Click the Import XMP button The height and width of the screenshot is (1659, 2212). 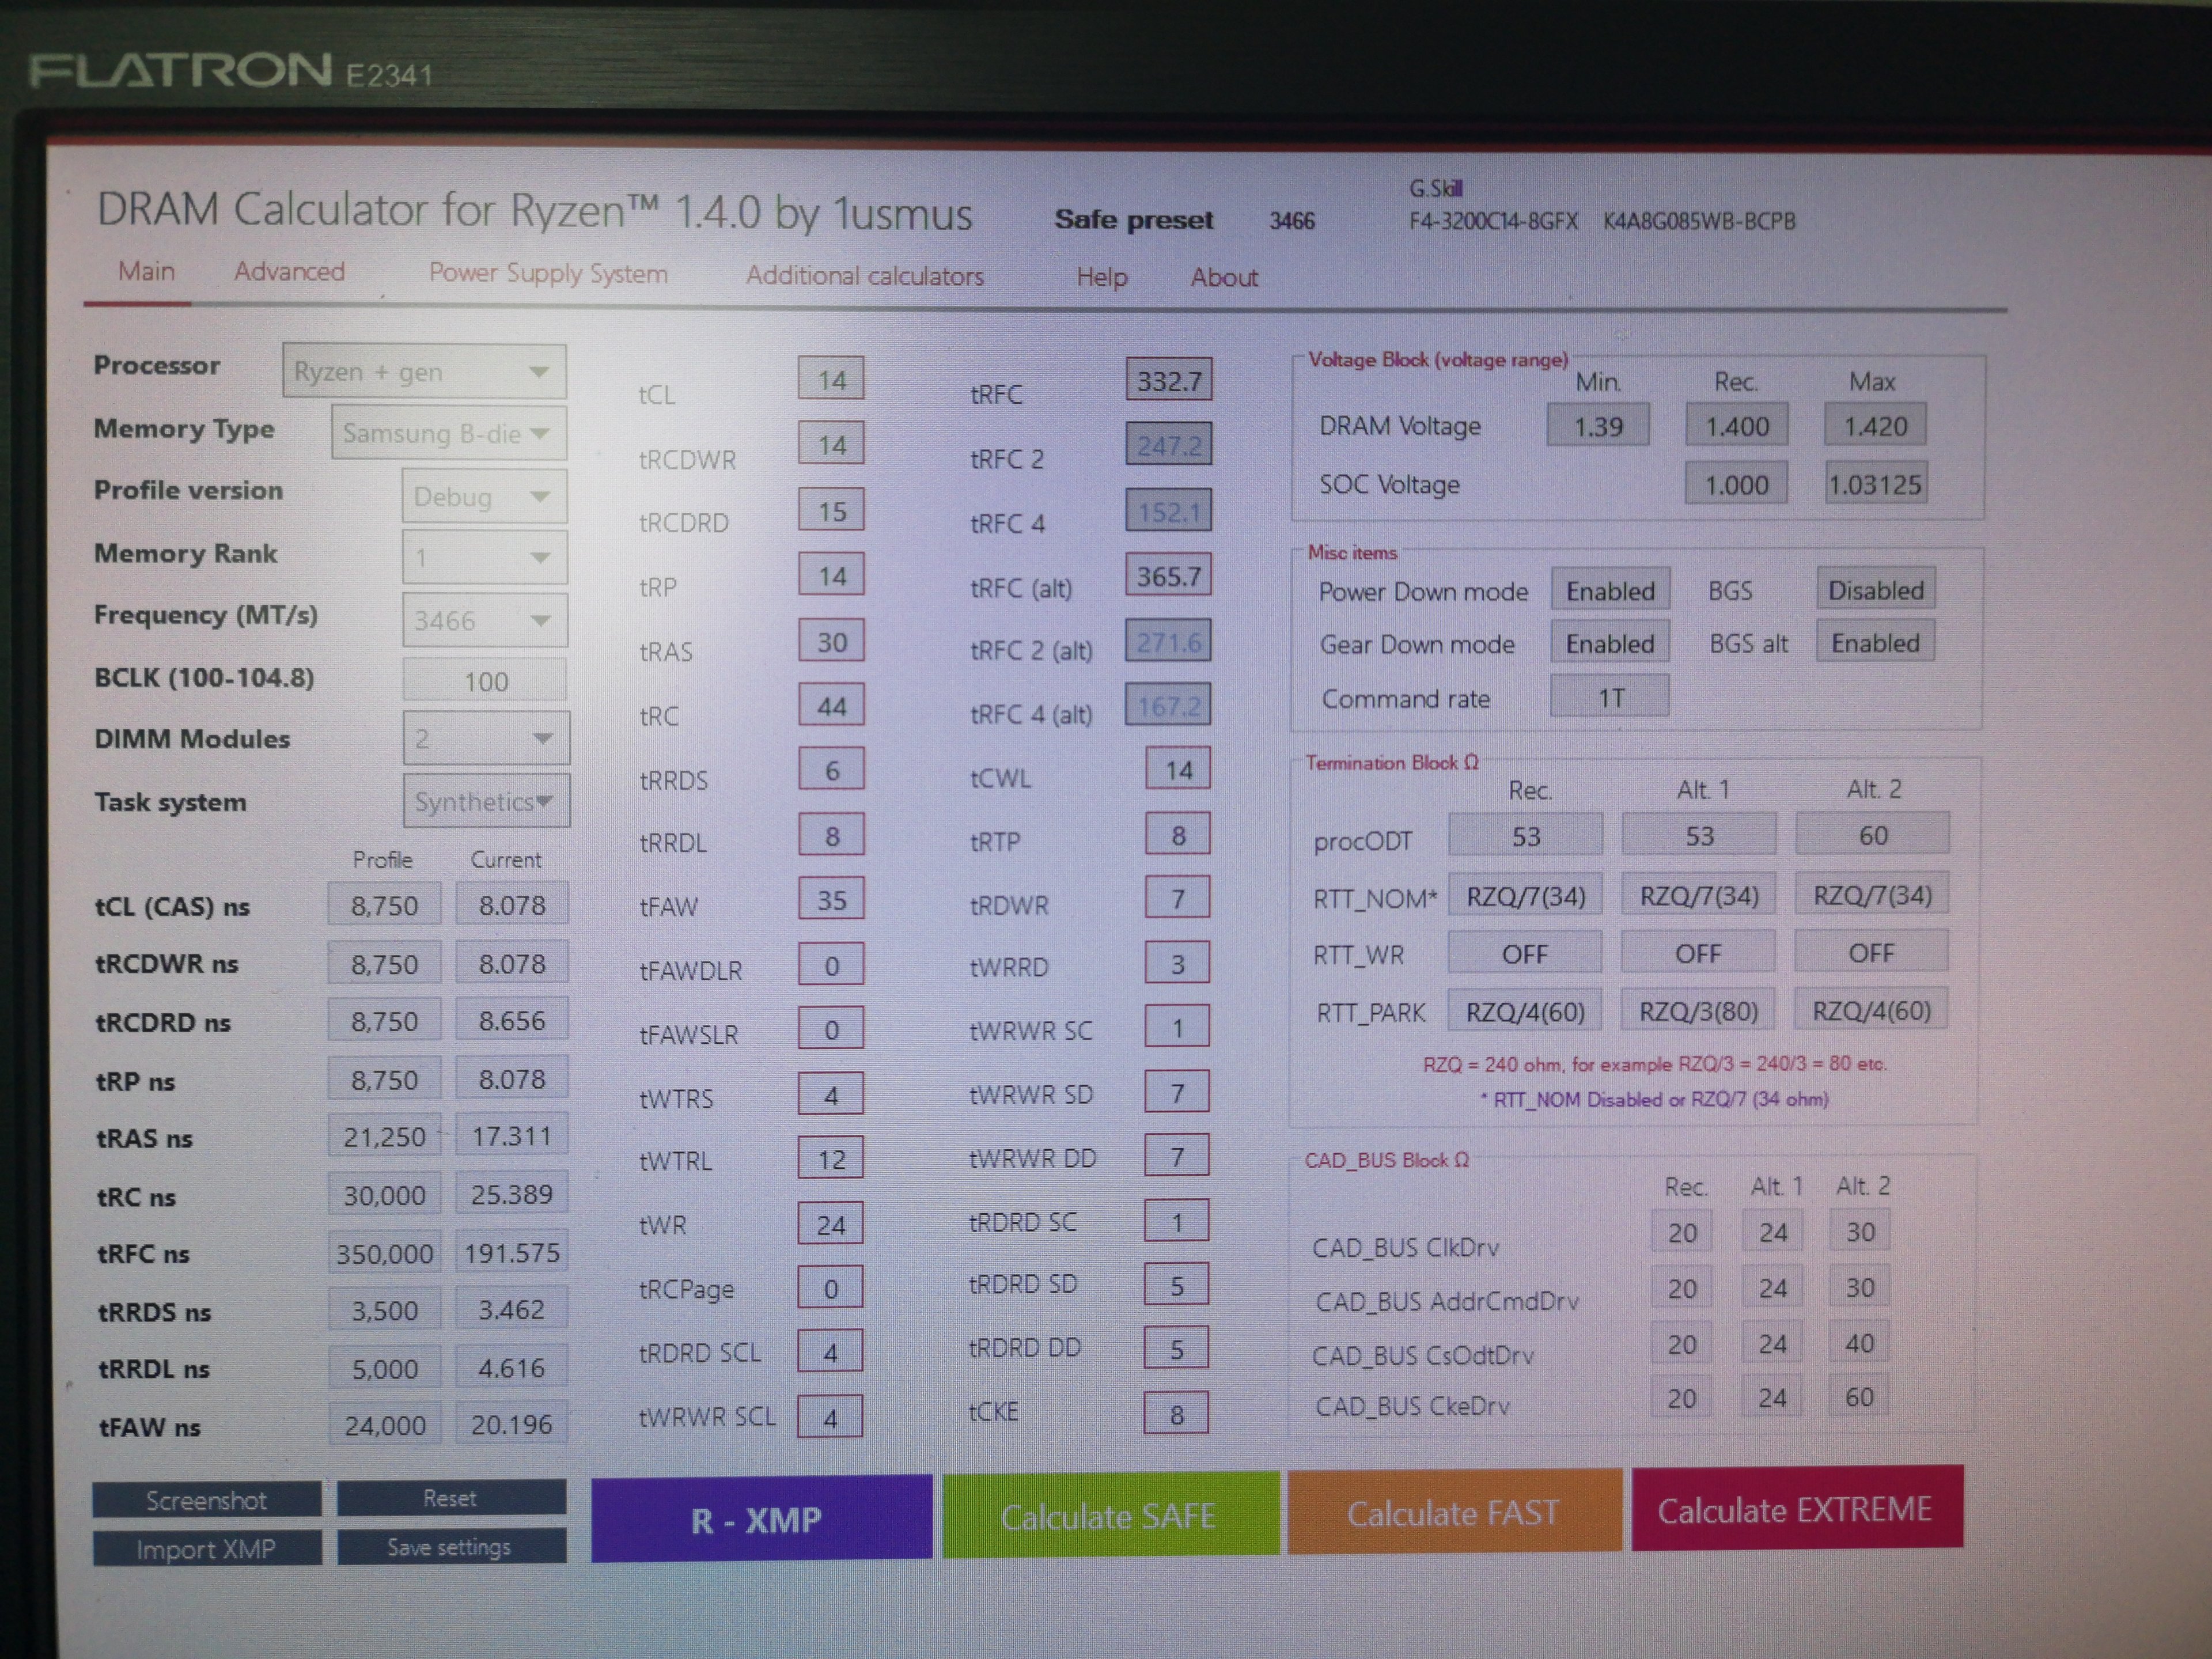pyautogui.click(x=206, y=1549)
